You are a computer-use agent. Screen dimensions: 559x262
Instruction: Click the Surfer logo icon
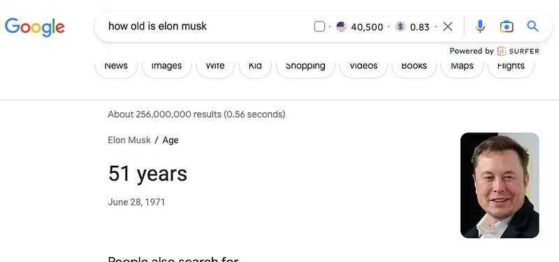coord(502,51)
